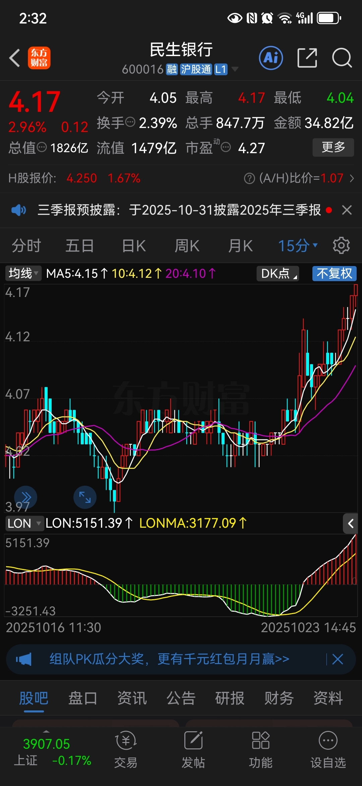The image size is (362, 786).
Task: Switch to 日K chart tab
Action: click(134, 246)
